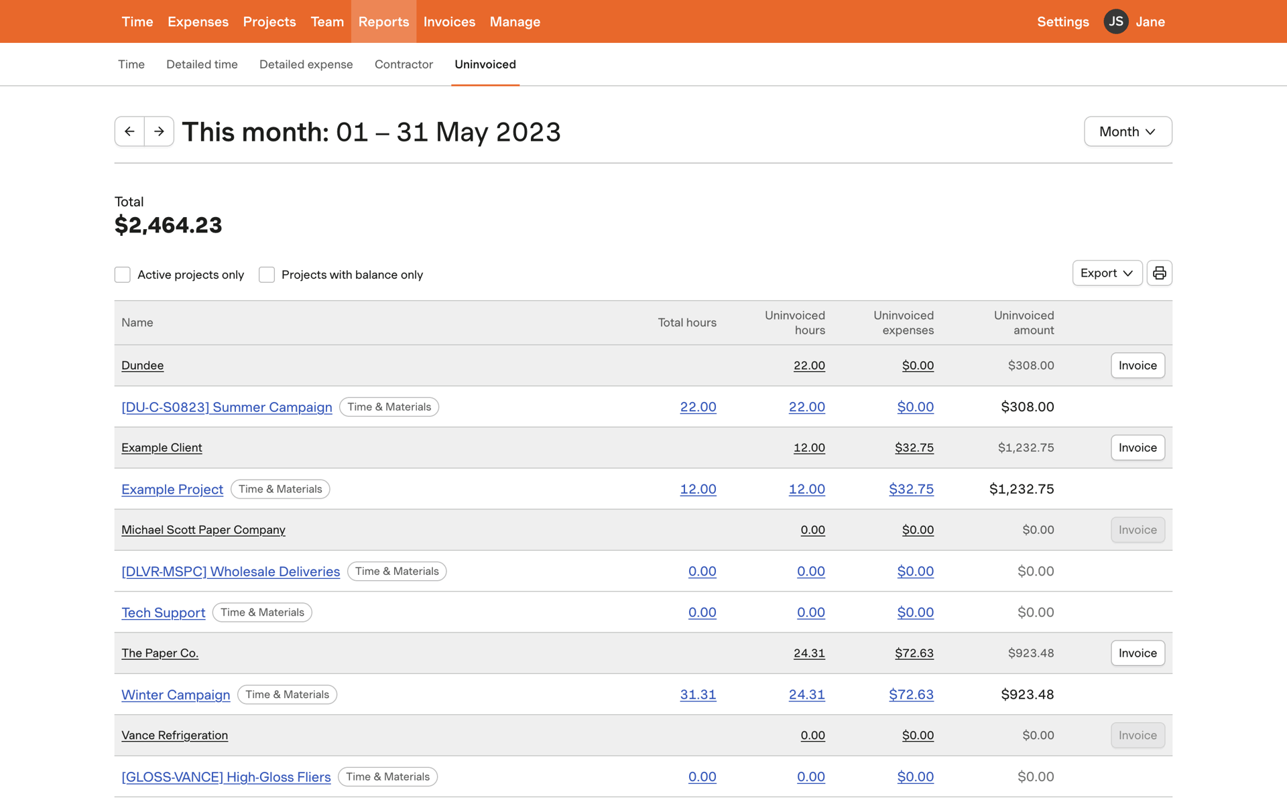Click Winter Campaign total hours 31.31
Screen dimensions: 1287x804
tap(698, 695)
